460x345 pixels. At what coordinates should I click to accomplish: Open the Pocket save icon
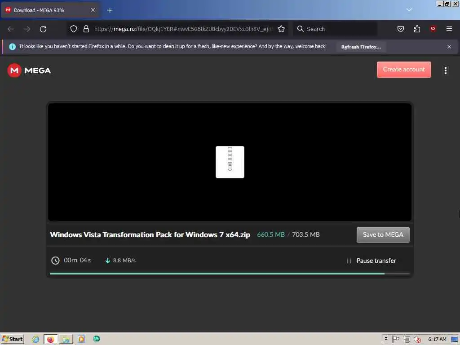[x=400, y=29]
